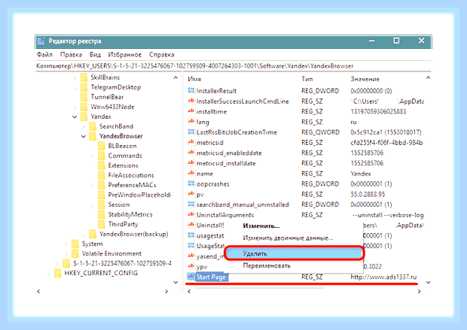467x330 pixels.
Task: Open the Справка menu
Action: 162,55
